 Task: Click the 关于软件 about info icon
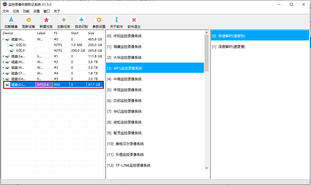click(116, 20)
